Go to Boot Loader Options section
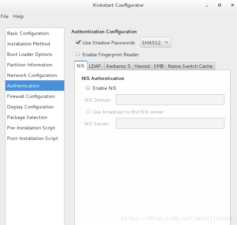The image size is (237, 225). point(35,54)
